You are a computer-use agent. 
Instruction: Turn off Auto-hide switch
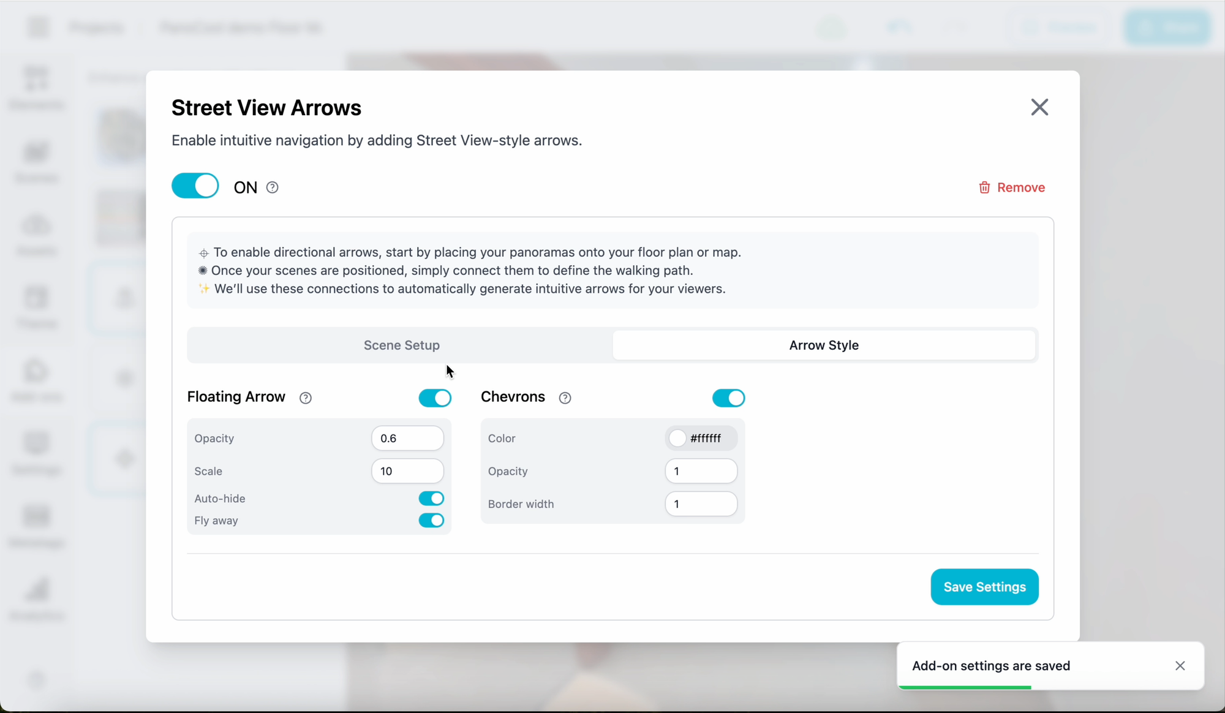(431, 499)
